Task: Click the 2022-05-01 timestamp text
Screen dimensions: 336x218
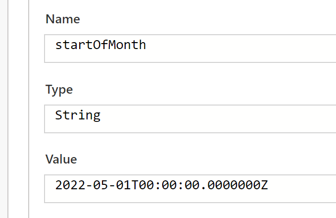Action: (161, 186)
